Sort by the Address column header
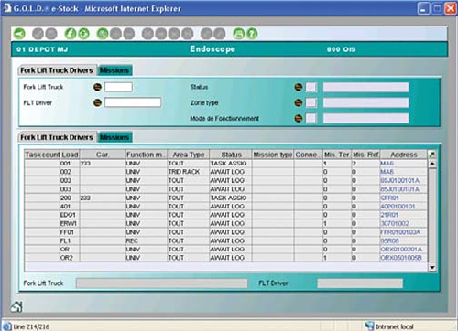458x331 pixels. (404, 155)
